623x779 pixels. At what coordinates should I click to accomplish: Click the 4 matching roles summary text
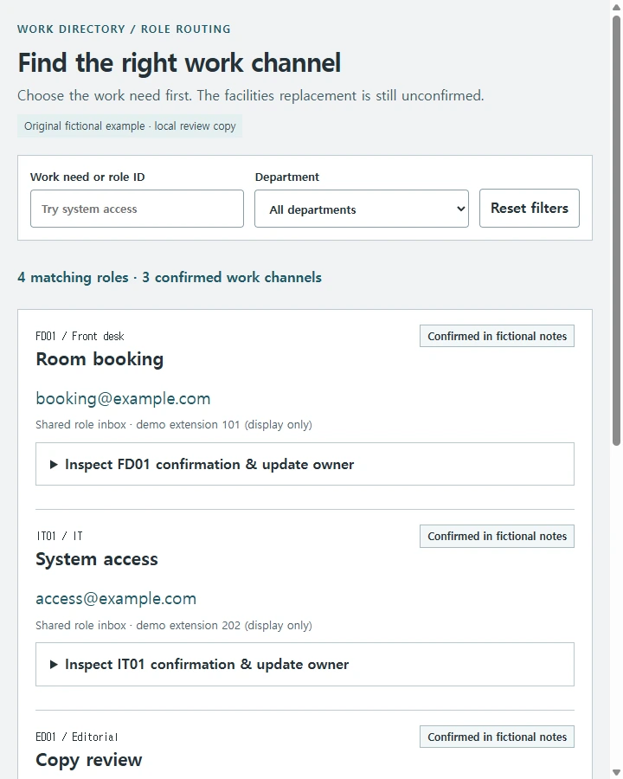170,277
